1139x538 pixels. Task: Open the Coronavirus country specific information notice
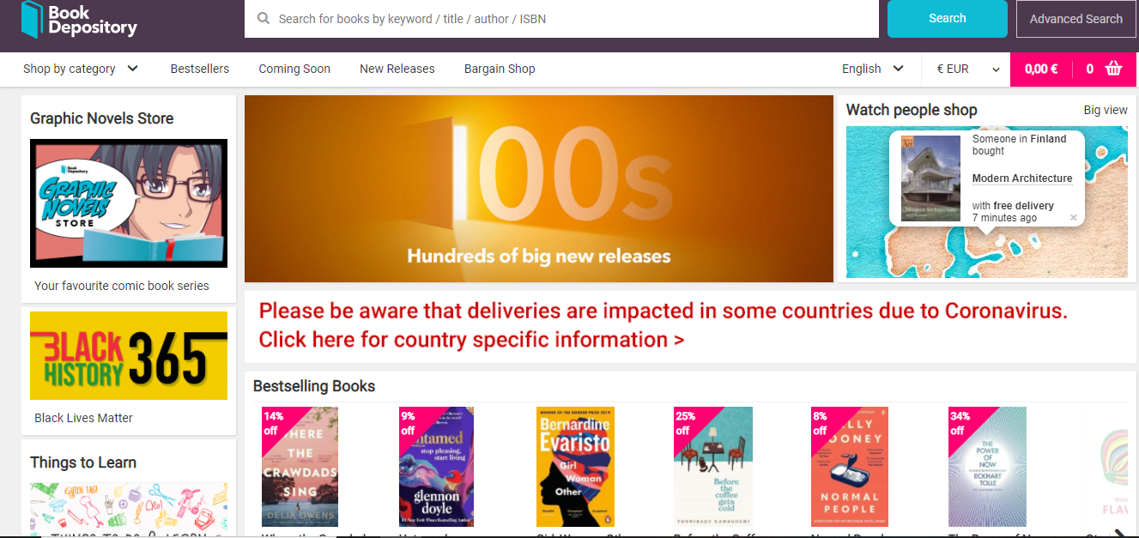click(x=663, y=325)
